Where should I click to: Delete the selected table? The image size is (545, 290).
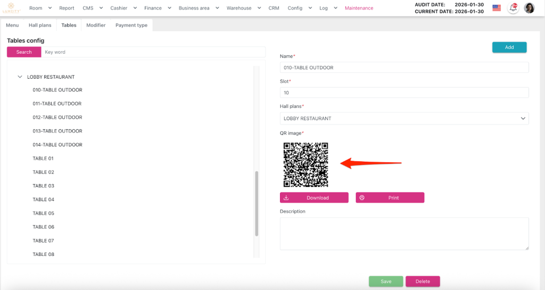(x=422, y=281)
